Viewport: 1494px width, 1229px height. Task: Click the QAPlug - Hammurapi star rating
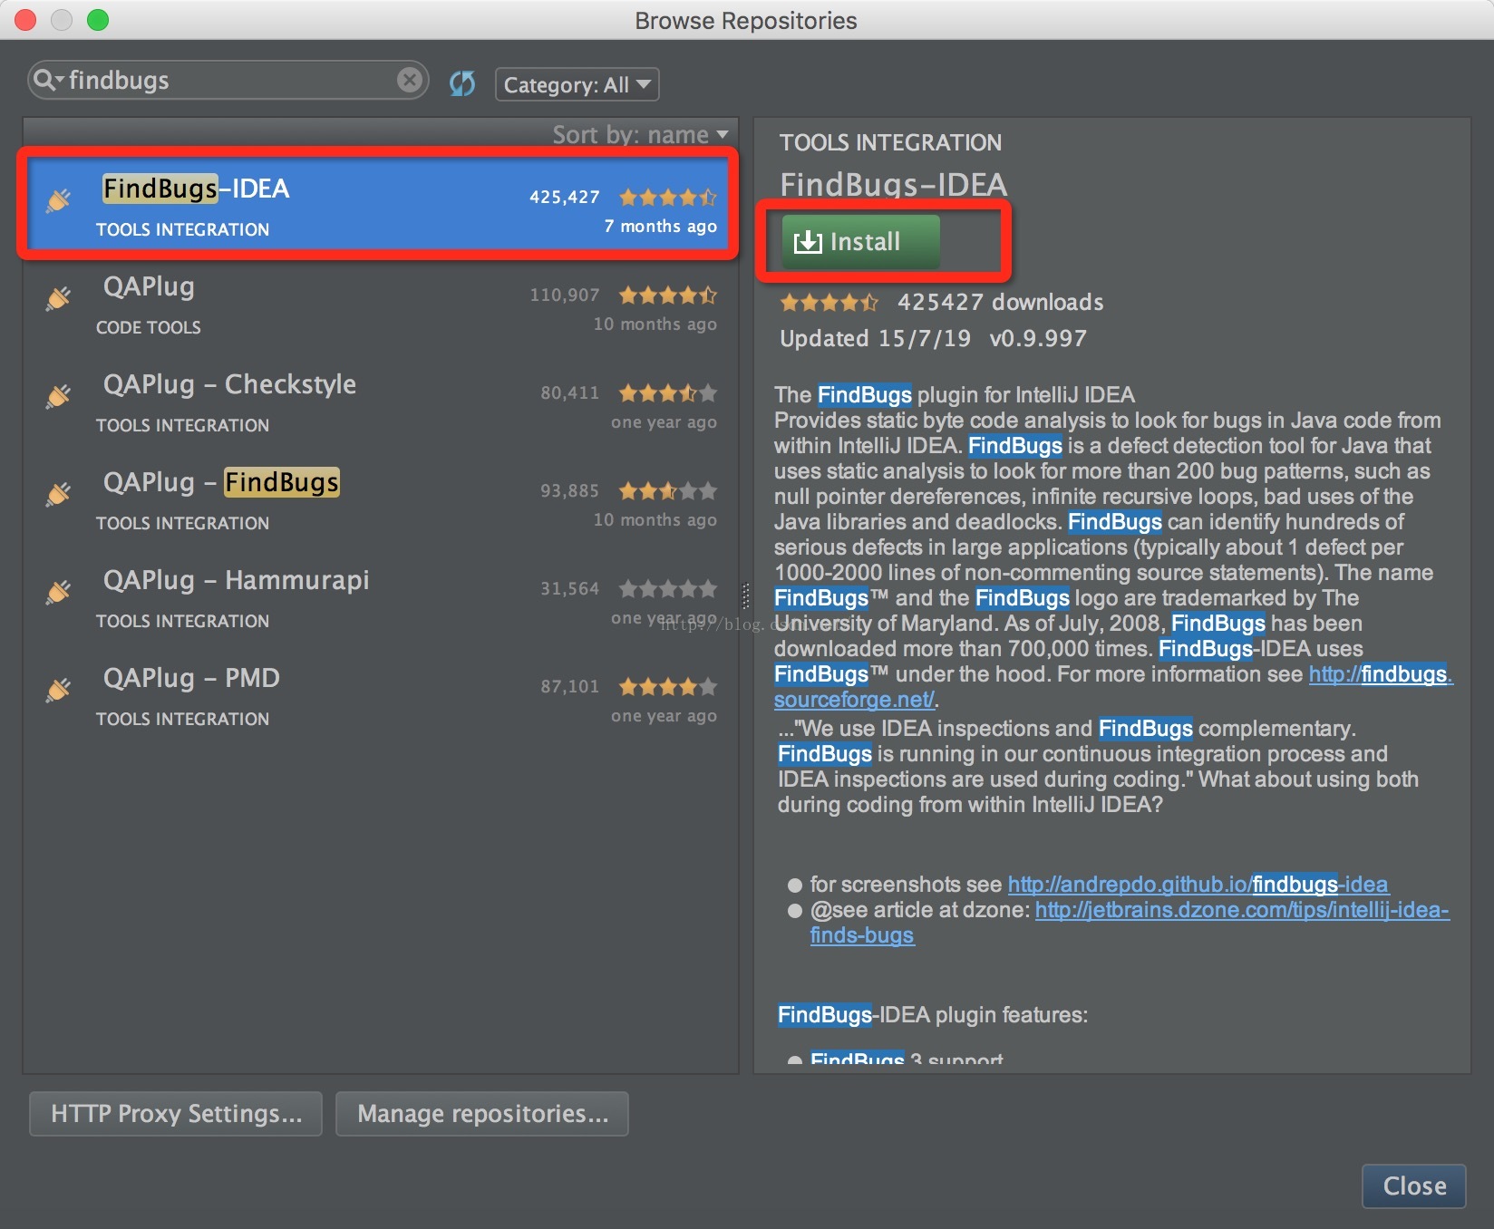[x=668, y=588]
